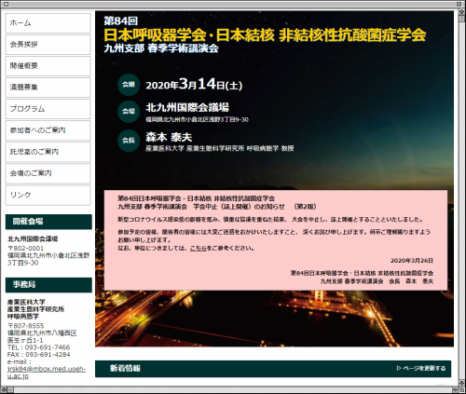Click the ページを更新する refresh link
The width and height of the screenshot is (466, 394).
421,368
